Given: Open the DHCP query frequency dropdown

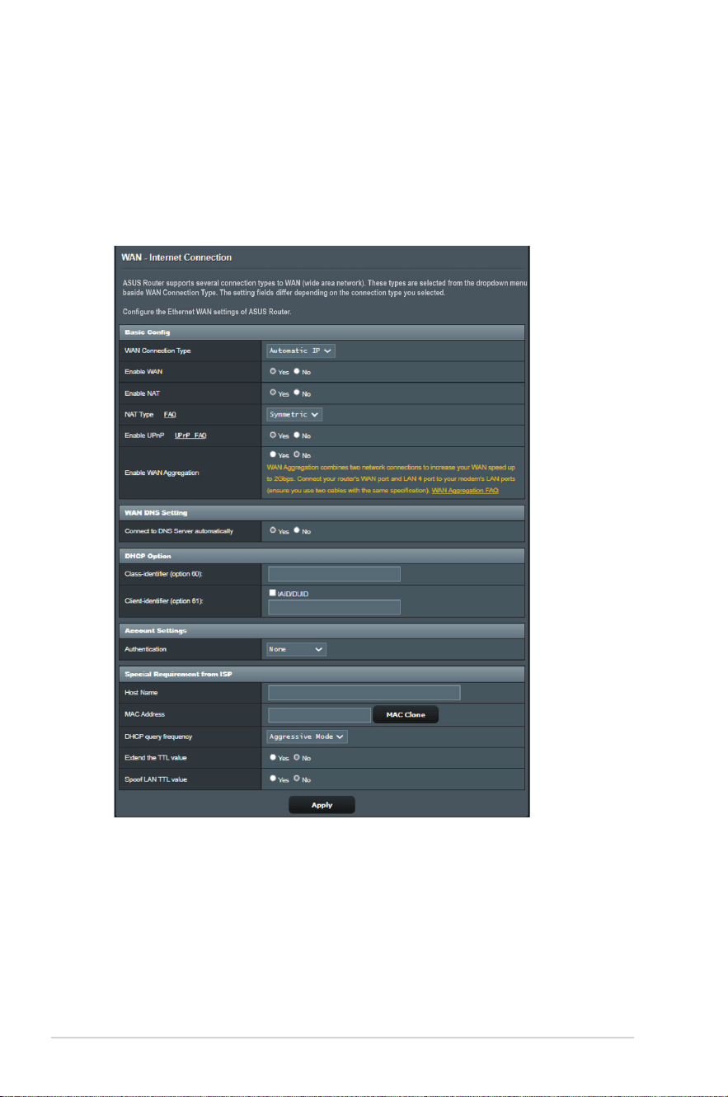Looking at the screenshot, I should pyautogui.click(x=307, y=737).
